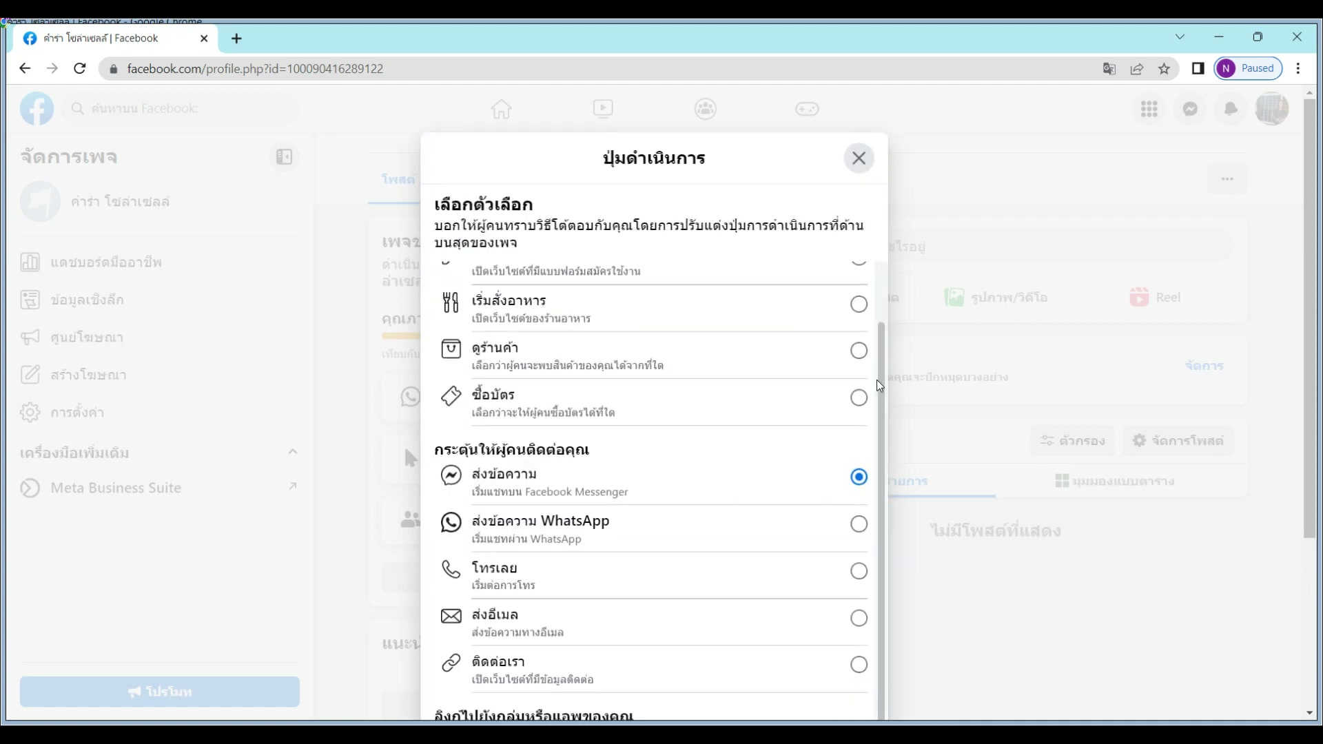Click the fork and knife food icon

451,302
